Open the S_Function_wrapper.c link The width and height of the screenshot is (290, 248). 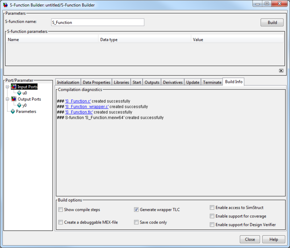[x=87, y=107]
